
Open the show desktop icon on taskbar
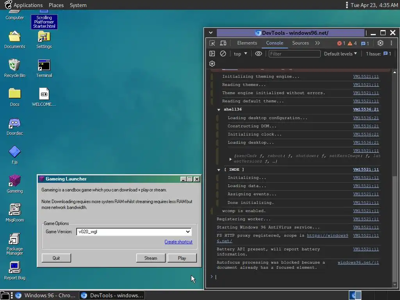coord(5,295)
